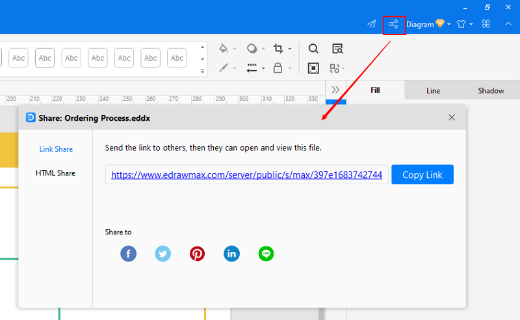The image size is (520, 320).
Task: Collapse the ribbon with the up chevron
Action: pyautogui.click(x=508, y=24)
